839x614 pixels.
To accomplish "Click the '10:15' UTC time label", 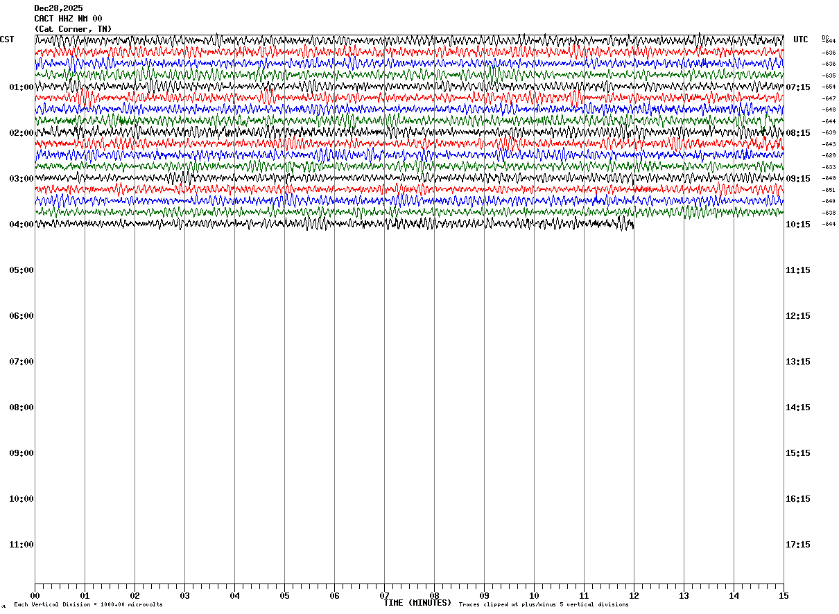I will tap(799, 225).
